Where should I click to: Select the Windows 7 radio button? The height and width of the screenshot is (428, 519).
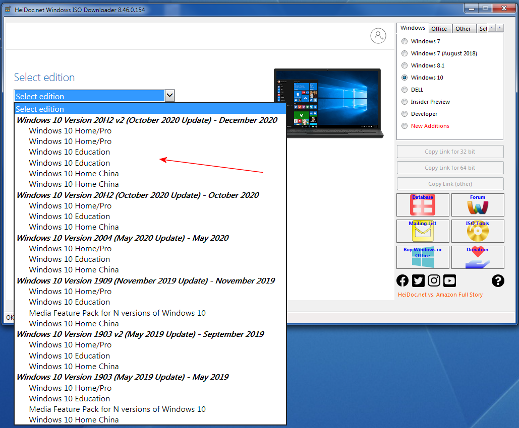(x=405, y=41)
